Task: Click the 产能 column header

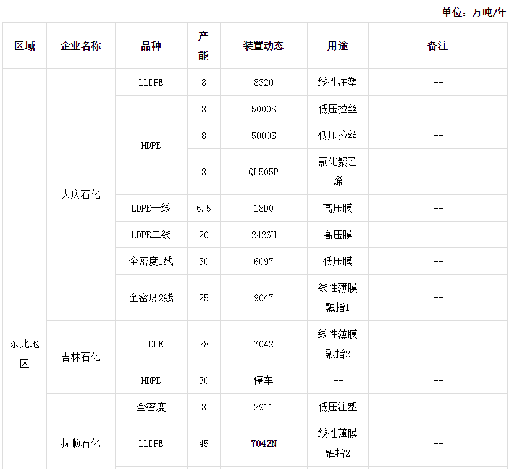Action: (203, 46)
